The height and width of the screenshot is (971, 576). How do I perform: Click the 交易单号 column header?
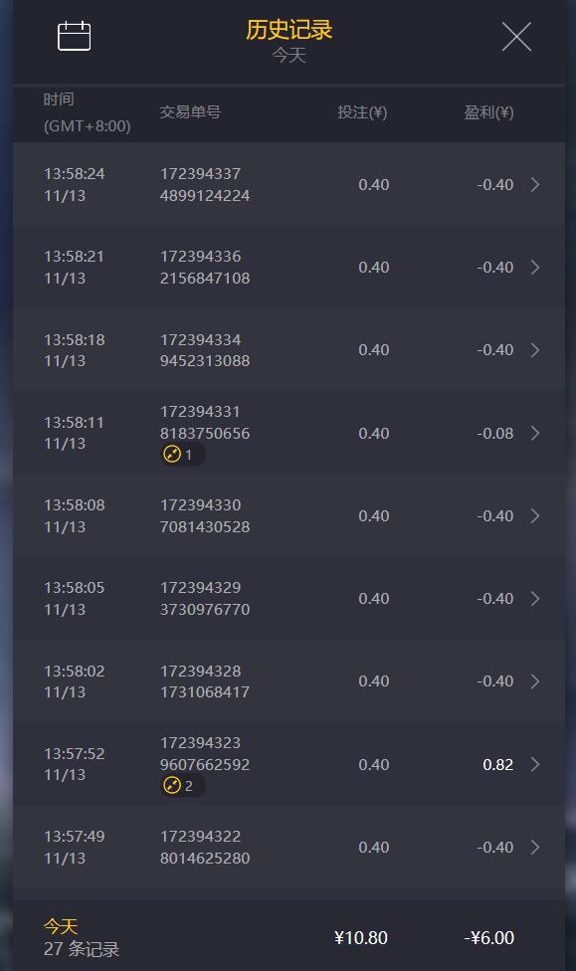coord(190,112)
